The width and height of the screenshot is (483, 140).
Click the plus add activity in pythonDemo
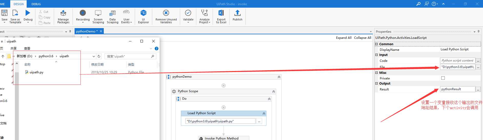click(x=223, y=86)
